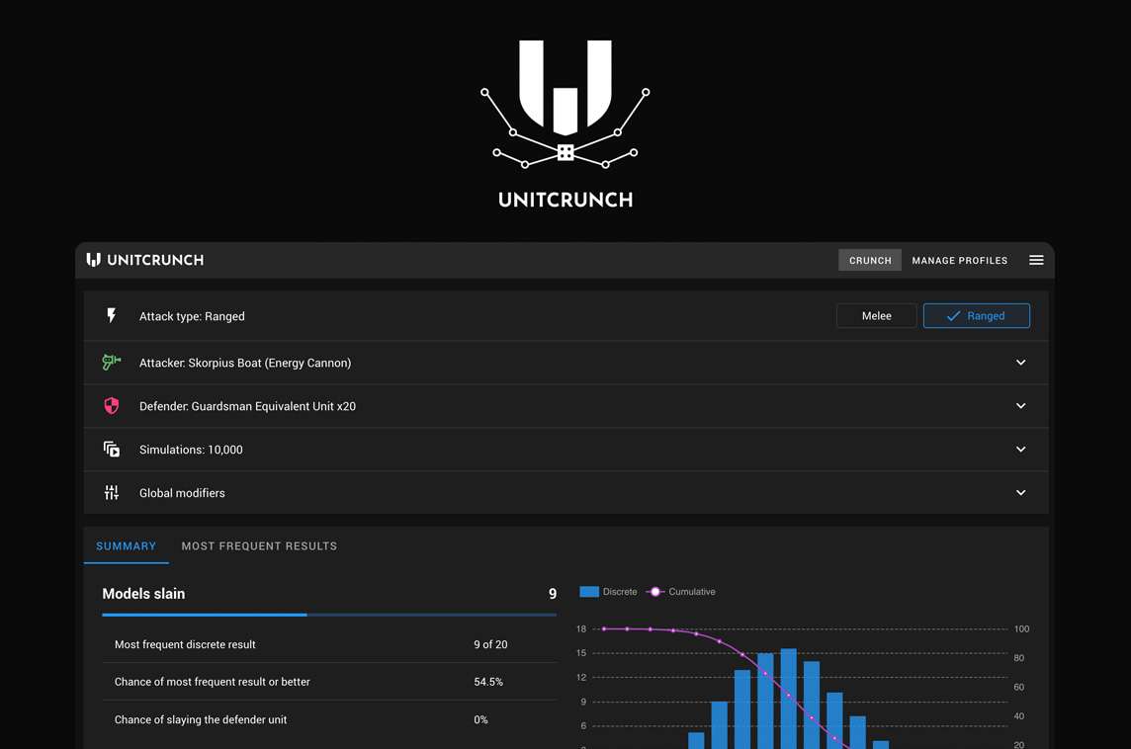Click the global modifiers sliders icon
This screenshot has height=749, width=1131.
(111, 492)
